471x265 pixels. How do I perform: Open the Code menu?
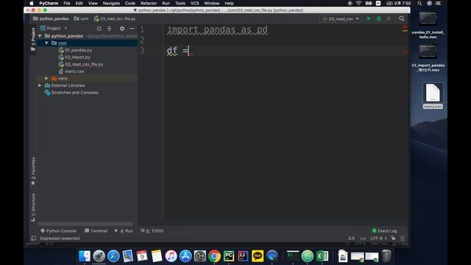coord(130,3)
